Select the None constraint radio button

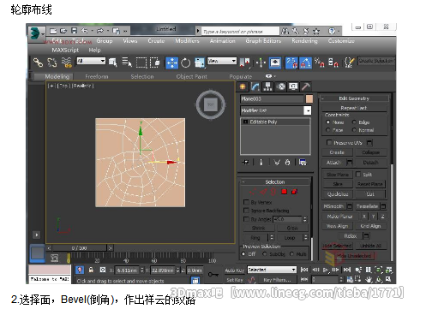[x=328, y=122]
